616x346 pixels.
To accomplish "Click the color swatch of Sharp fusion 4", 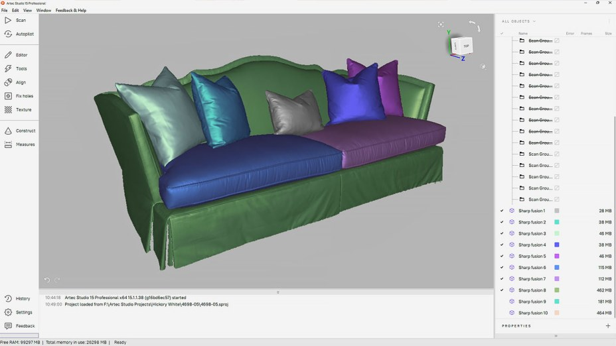I will pos(557,245).
